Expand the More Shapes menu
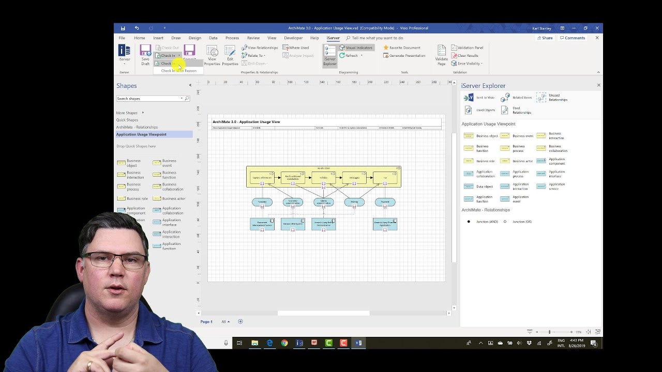662x372 pixels. pos(130,113)
